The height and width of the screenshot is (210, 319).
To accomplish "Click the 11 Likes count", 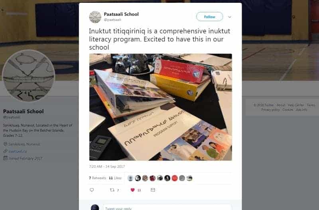I will point(115,178).
